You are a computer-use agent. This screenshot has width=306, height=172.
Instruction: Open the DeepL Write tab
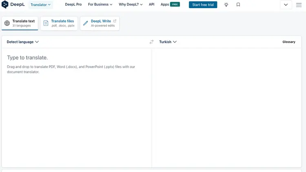[x=100, y=23]
